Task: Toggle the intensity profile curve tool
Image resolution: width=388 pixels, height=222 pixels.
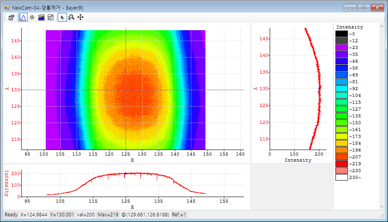Action: [23, 17]
